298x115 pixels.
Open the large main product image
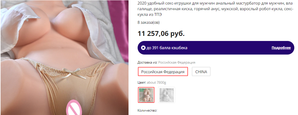65,57
